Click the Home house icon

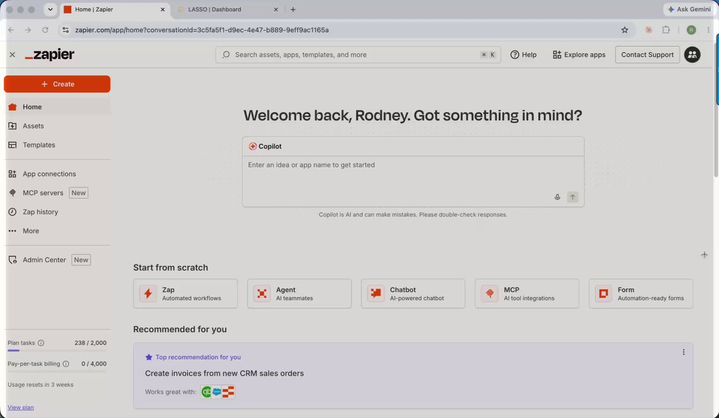12,107
